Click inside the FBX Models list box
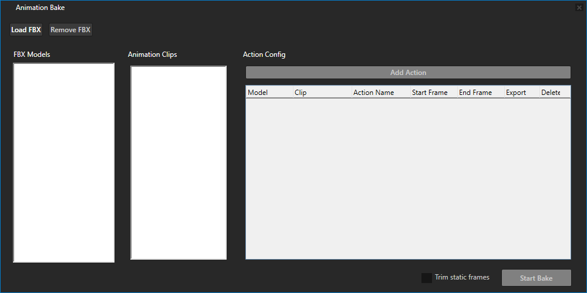The width and height of the screenshot is (587, 293). pos(63,162)
